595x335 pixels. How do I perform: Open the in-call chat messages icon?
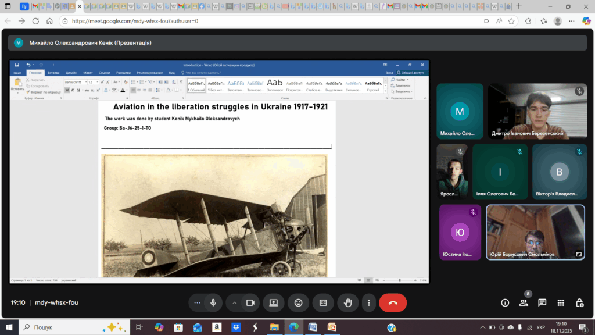click(542, 302)
